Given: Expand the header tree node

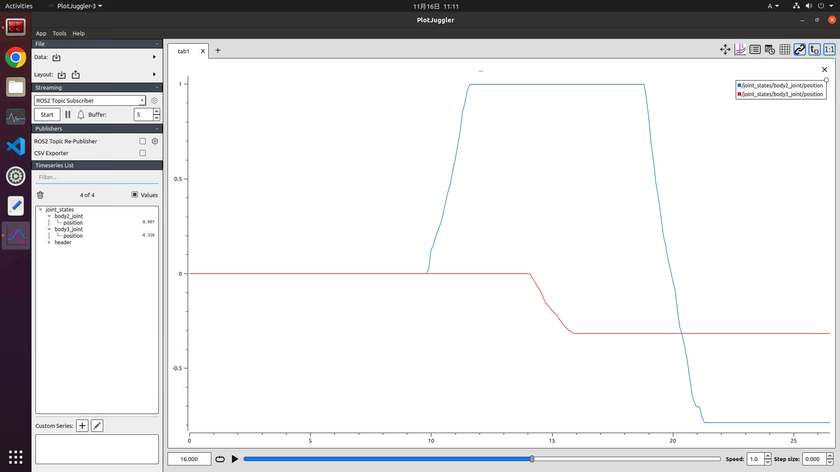Looking at the screenshot, I should point(49,242).
